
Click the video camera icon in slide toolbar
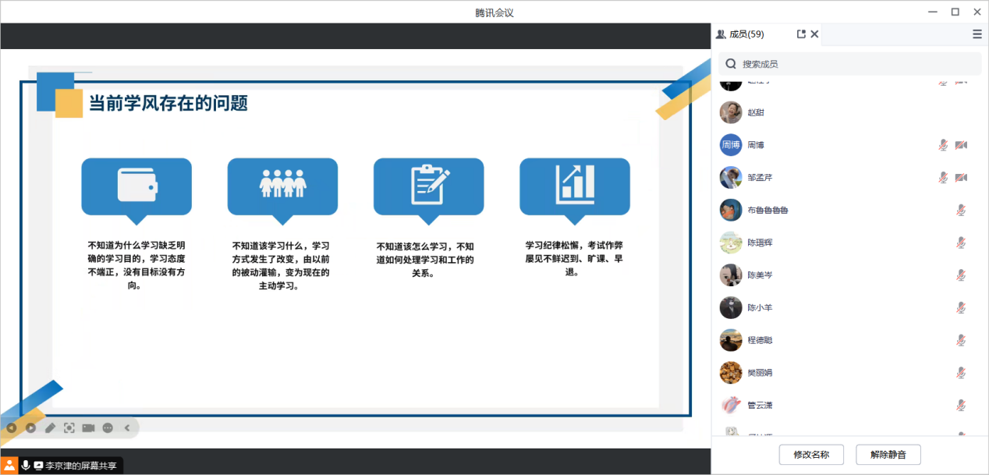tap(89, 427)
